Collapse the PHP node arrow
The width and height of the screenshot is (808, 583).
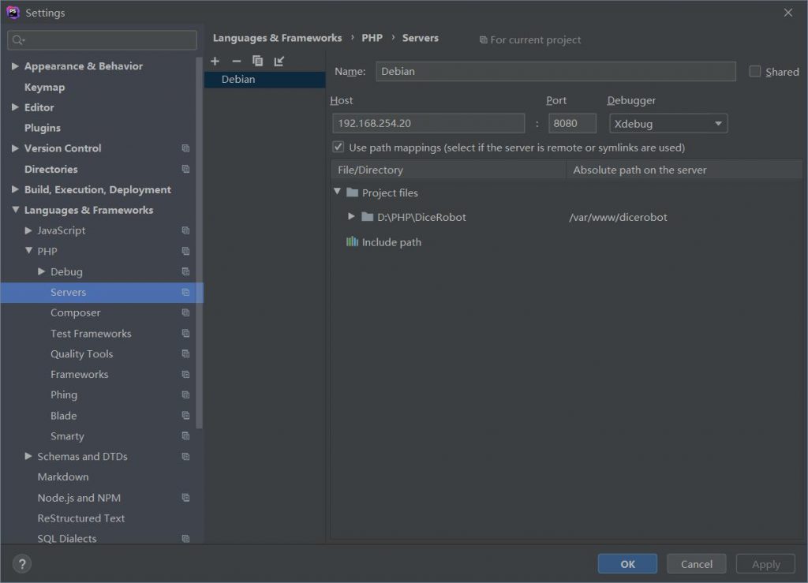tap(29, 251)
